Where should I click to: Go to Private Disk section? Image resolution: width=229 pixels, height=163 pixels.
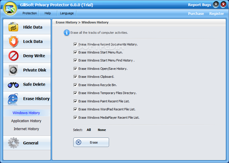27,70
